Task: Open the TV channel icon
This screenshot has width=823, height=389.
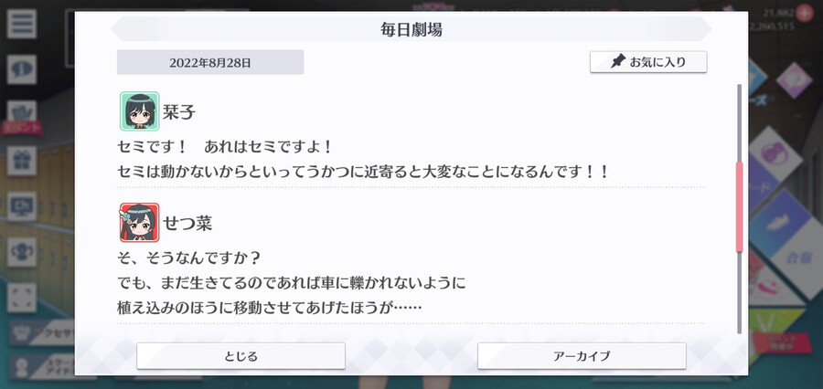Action: click(x=22, y=206)
